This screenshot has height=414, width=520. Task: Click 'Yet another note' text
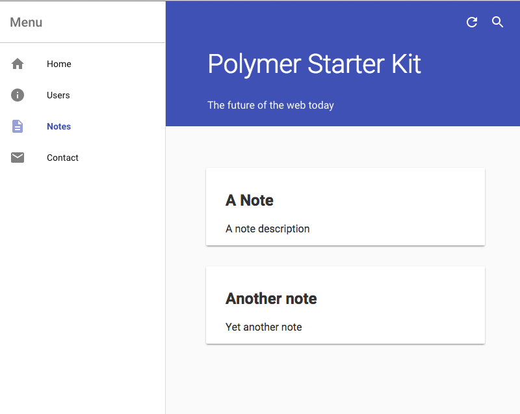(264, 327)
